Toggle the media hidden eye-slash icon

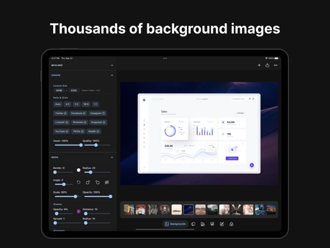(x=107, y=182)
